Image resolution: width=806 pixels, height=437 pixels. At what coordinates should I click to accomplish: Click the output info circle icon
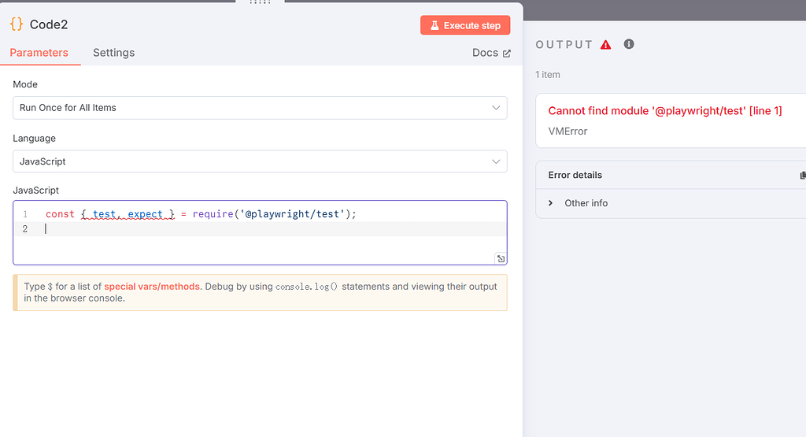(x=629, y=44)
